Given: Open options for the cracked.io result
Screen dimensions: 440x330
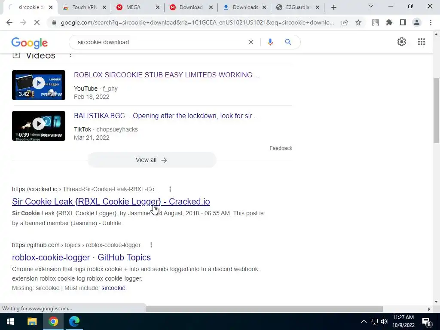Looking at the screenshot, I should [170, 189].
